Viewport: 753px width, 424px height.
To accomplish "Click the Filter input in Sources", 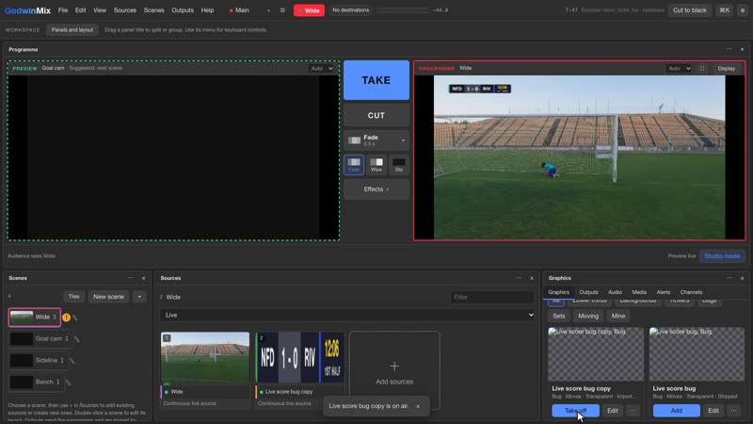I will point(491,297).
